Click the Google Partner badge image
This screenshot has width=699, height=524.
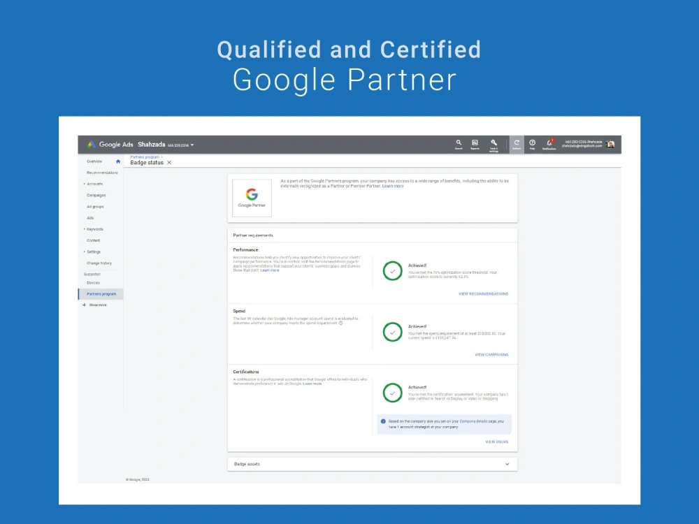tap(252, 198)
